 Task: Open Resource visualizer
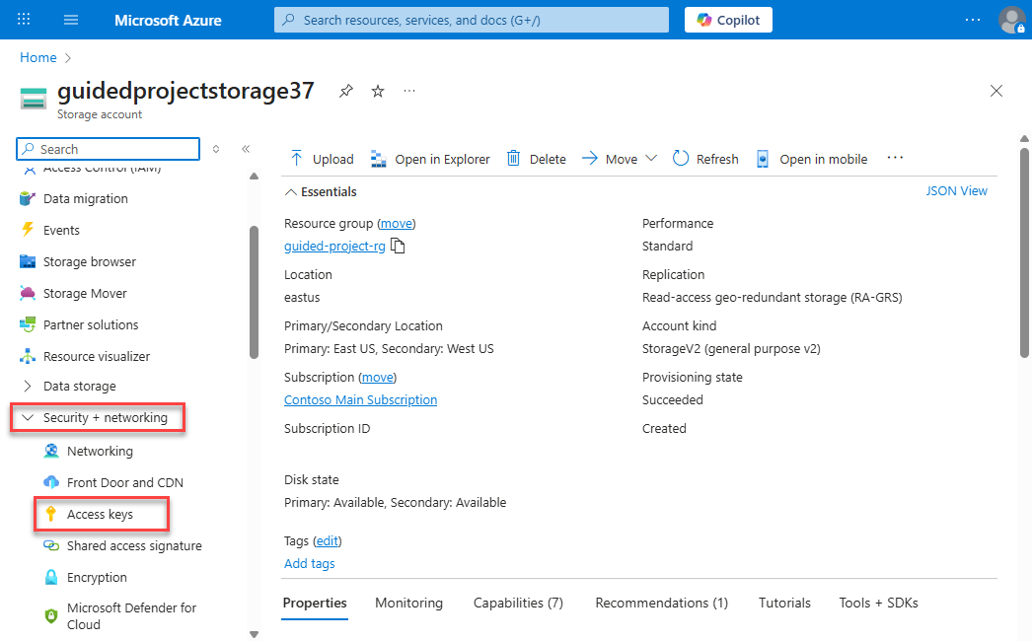[x=84, y=357]
